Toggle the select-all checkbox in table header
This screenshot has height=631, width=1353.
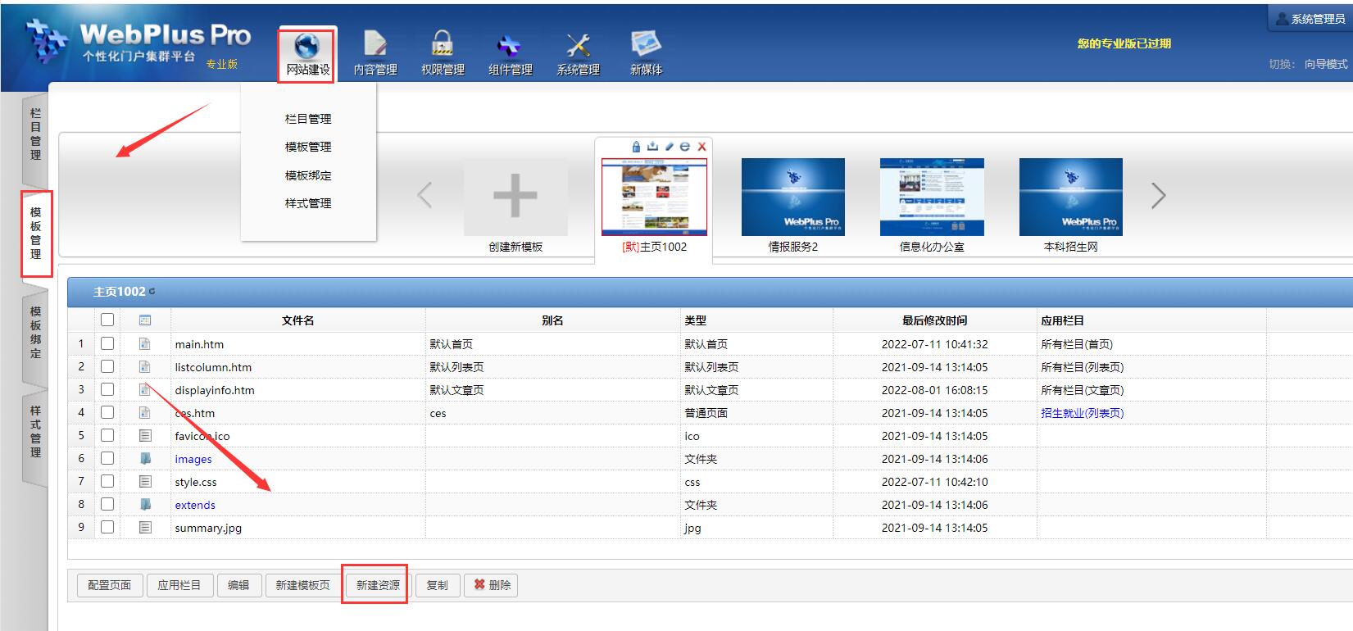click(107, 320)
